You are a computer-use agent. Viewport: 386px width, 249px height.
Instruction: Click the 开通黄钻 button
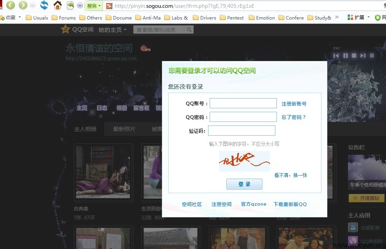coord(366,198)
